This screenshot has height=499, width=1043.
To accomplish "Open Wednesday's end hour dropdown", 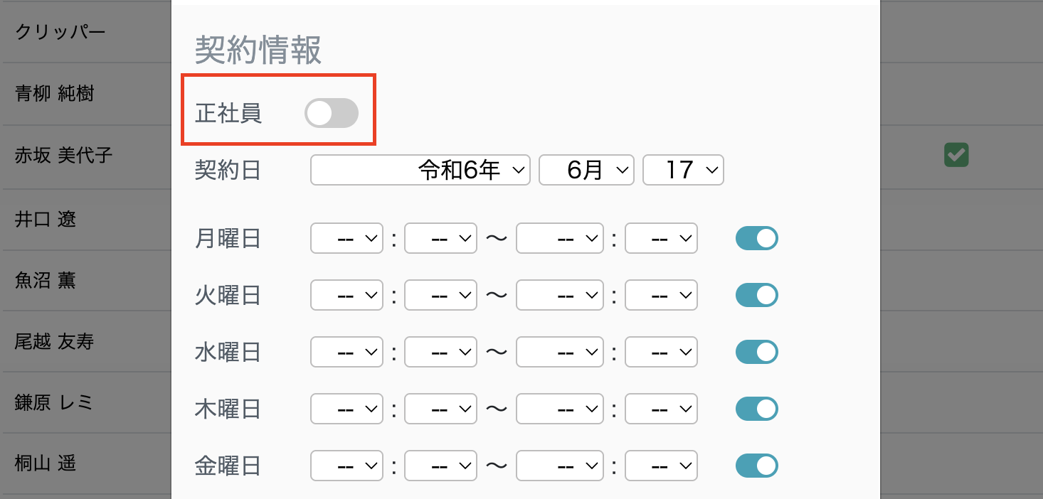I will [x=559, y=352].
